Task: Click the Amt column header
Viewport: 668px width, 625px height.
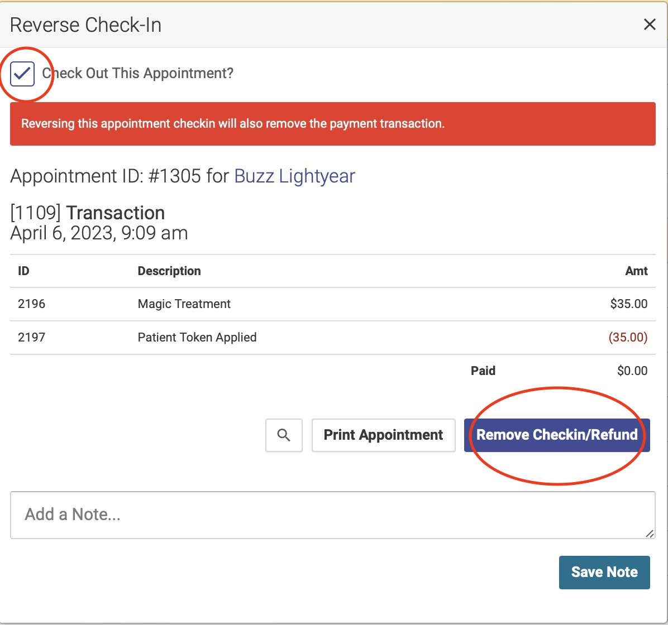Action: tap(637, 271)
